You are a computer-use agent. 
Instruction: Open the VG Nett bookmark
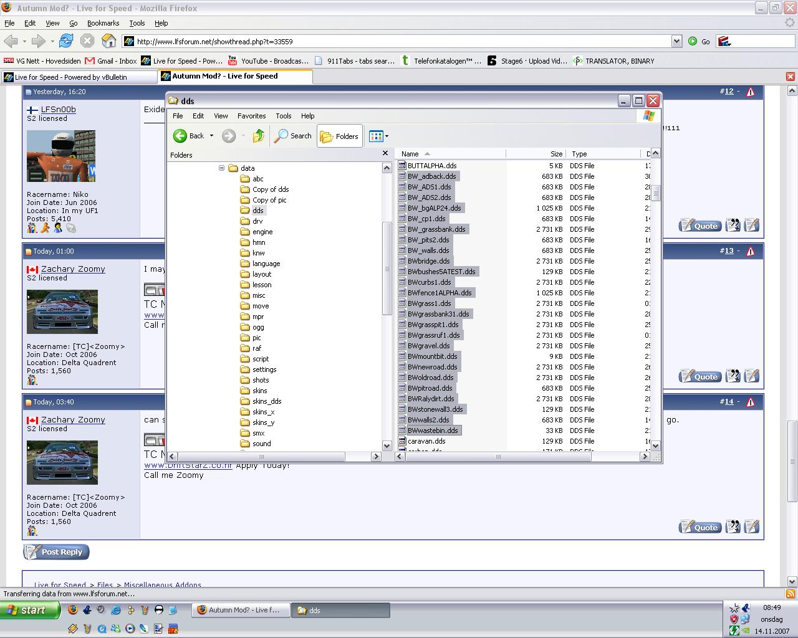(x=42, y=61)
